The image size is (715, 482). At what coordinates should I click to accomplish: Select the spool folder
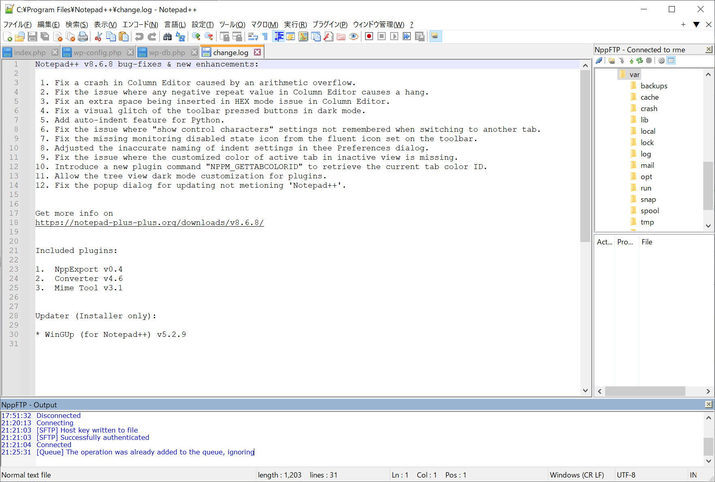(649, 211)
